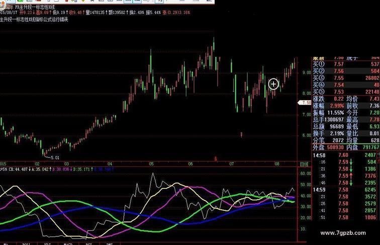
Task: Select the :26 trade, volume 2579
Action: 346,204
